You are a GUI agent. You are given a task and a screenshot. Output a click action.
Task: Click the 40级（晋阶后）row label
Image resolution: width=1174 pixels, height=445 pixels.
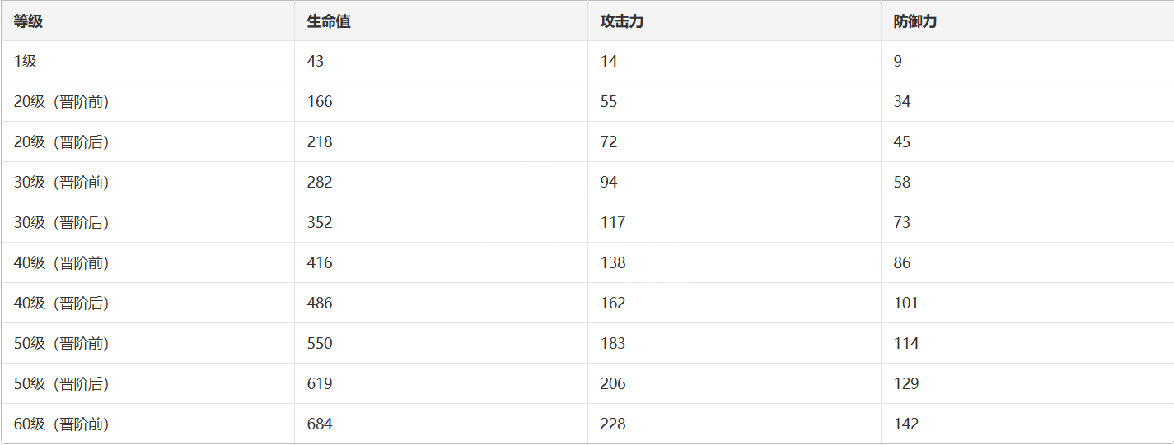(x=62, y=304)
